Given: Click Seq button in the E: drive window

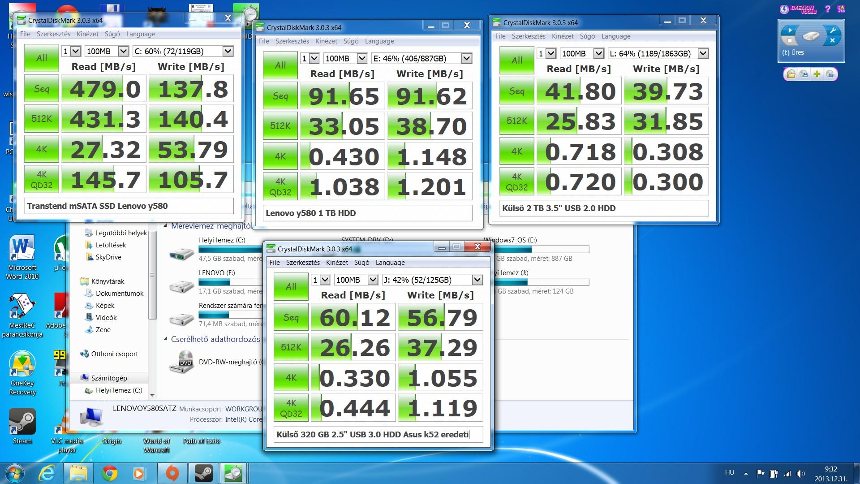Looking at the screenshot, I should pyautogui.click(x=280, y=96).
